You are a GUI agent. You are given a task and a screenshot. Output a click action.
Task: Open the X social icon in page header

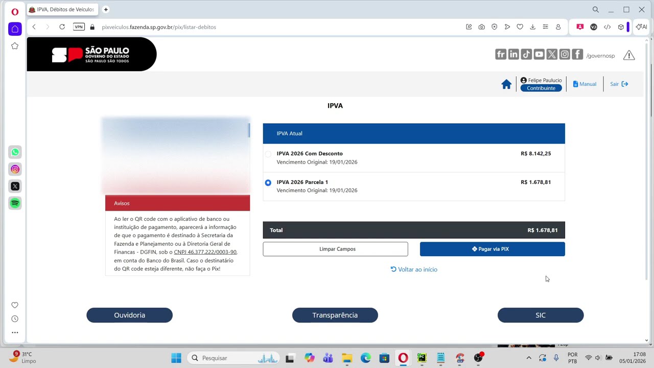tap(552, 55)
